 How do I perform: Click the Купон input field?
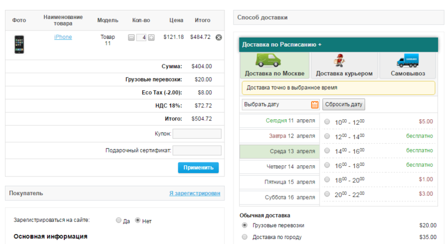pyautogui.click(x=197, y=134)
